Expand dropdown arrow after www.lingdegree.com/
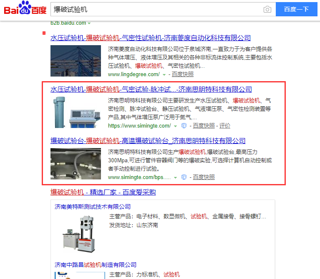The image size is (320, 279). 164,75
